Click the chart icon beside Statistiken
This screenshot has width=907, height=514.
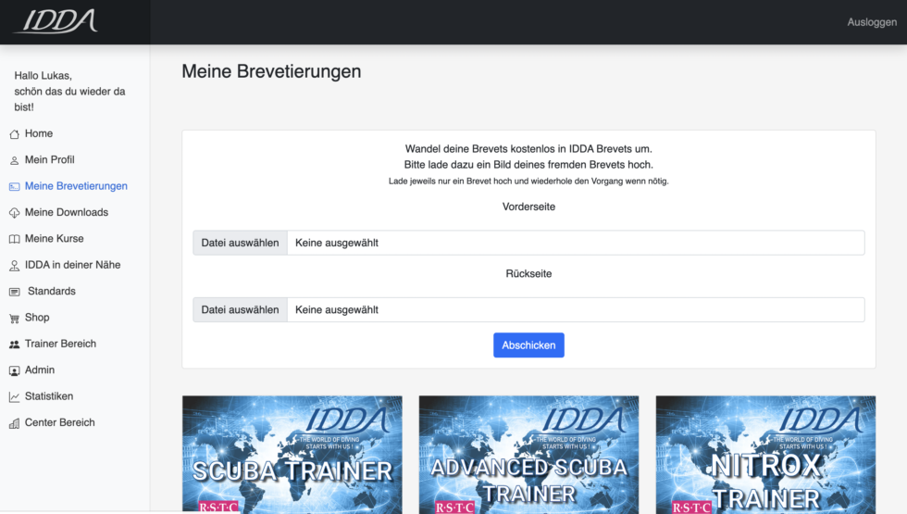coord(14,396)
